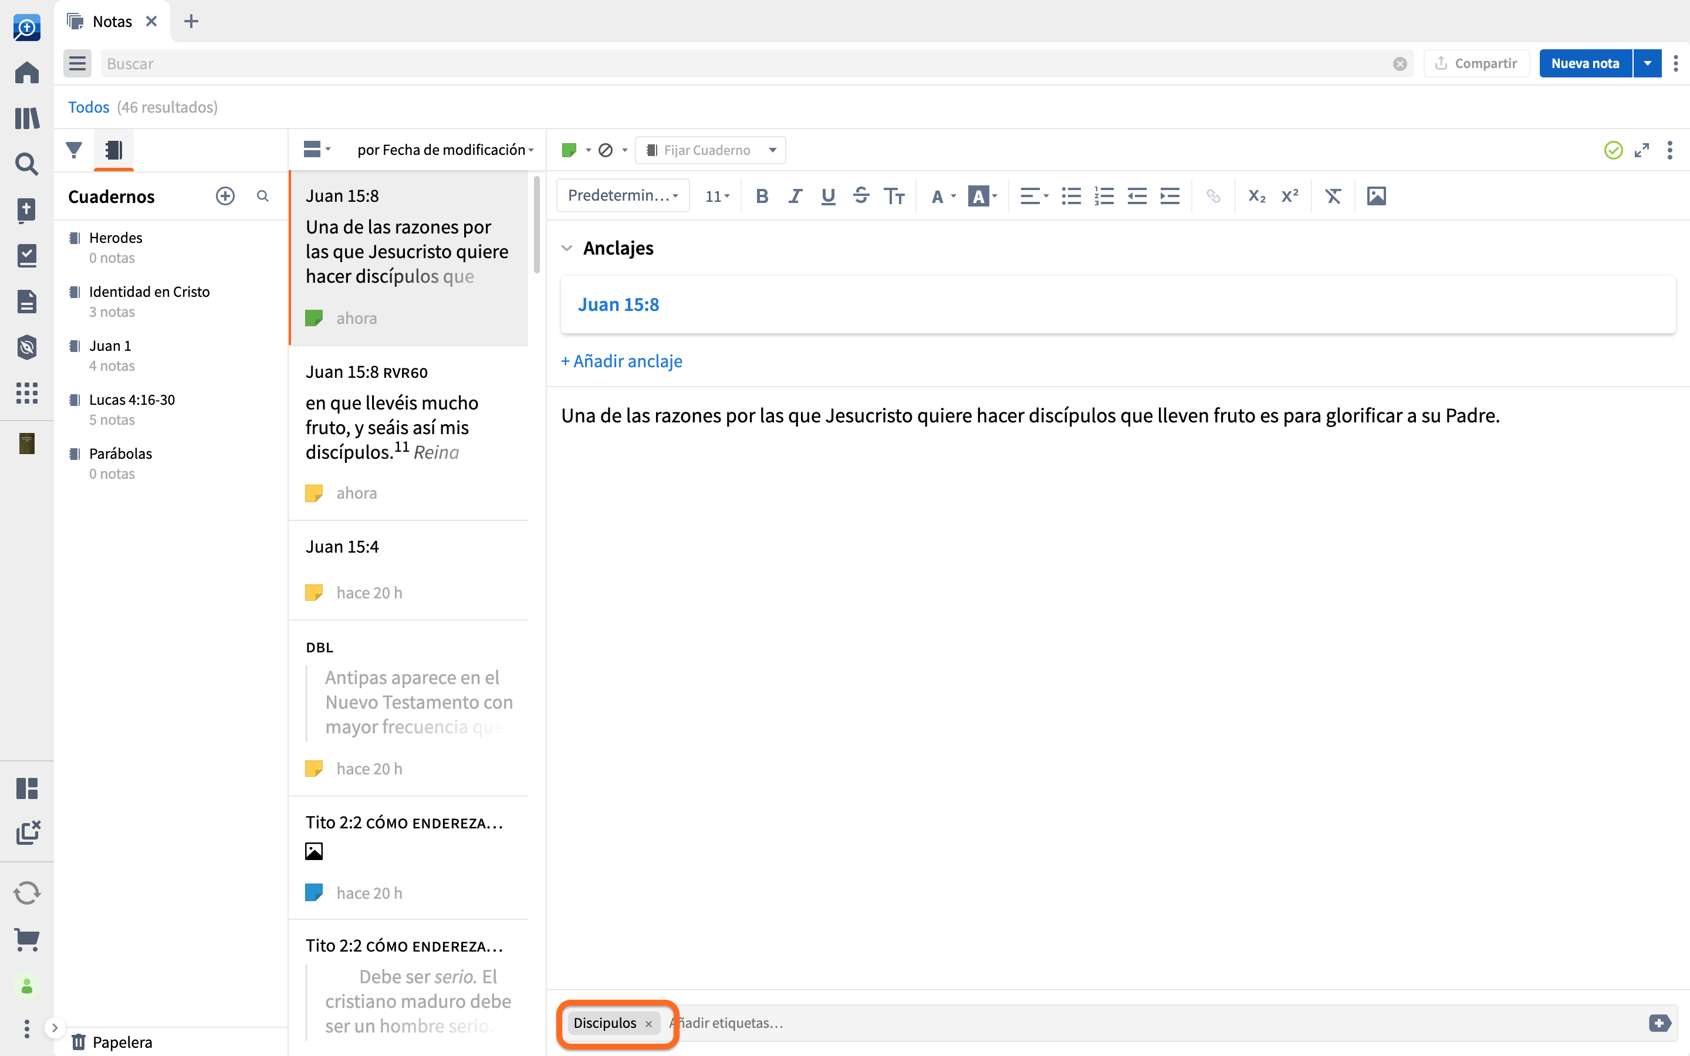Screen dimensions: 1690x1056
Task: Click the sync icon in sidebar
Action: click(x=26, y=892)
